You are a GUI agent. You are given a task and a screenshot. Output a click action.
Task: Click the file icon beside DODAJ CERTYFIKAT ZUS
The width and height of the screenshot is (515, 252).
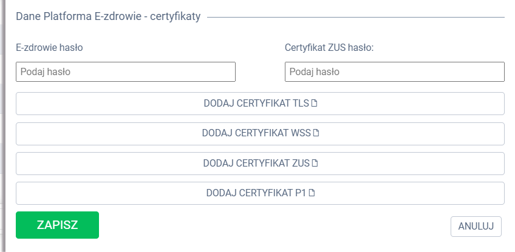pos(315,164)
